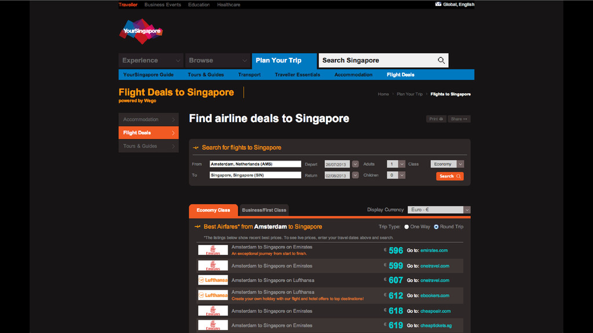Go to emirates.com link
Viewport: 593px width, 333px height.
[434, 250]
